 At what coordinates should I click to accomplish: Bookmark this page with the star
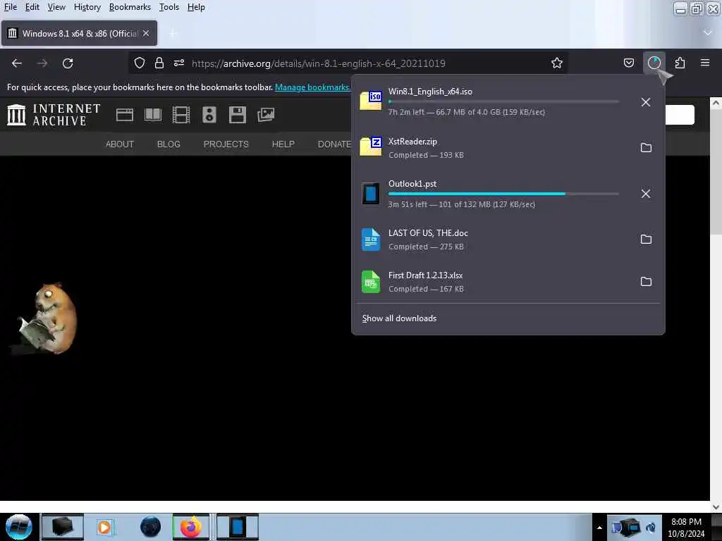[x=557, y=63]
